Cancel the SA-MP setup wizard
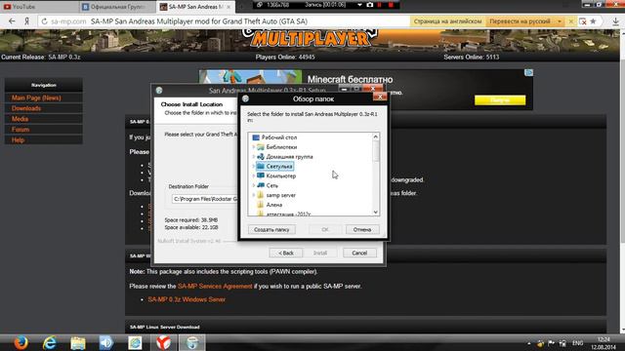The width and height of the screenshot is (625, 351). (x=359, y=253)
